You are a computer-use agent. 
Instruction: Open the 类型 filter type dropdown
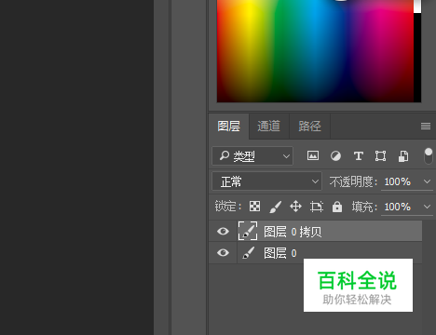(252, 156)
